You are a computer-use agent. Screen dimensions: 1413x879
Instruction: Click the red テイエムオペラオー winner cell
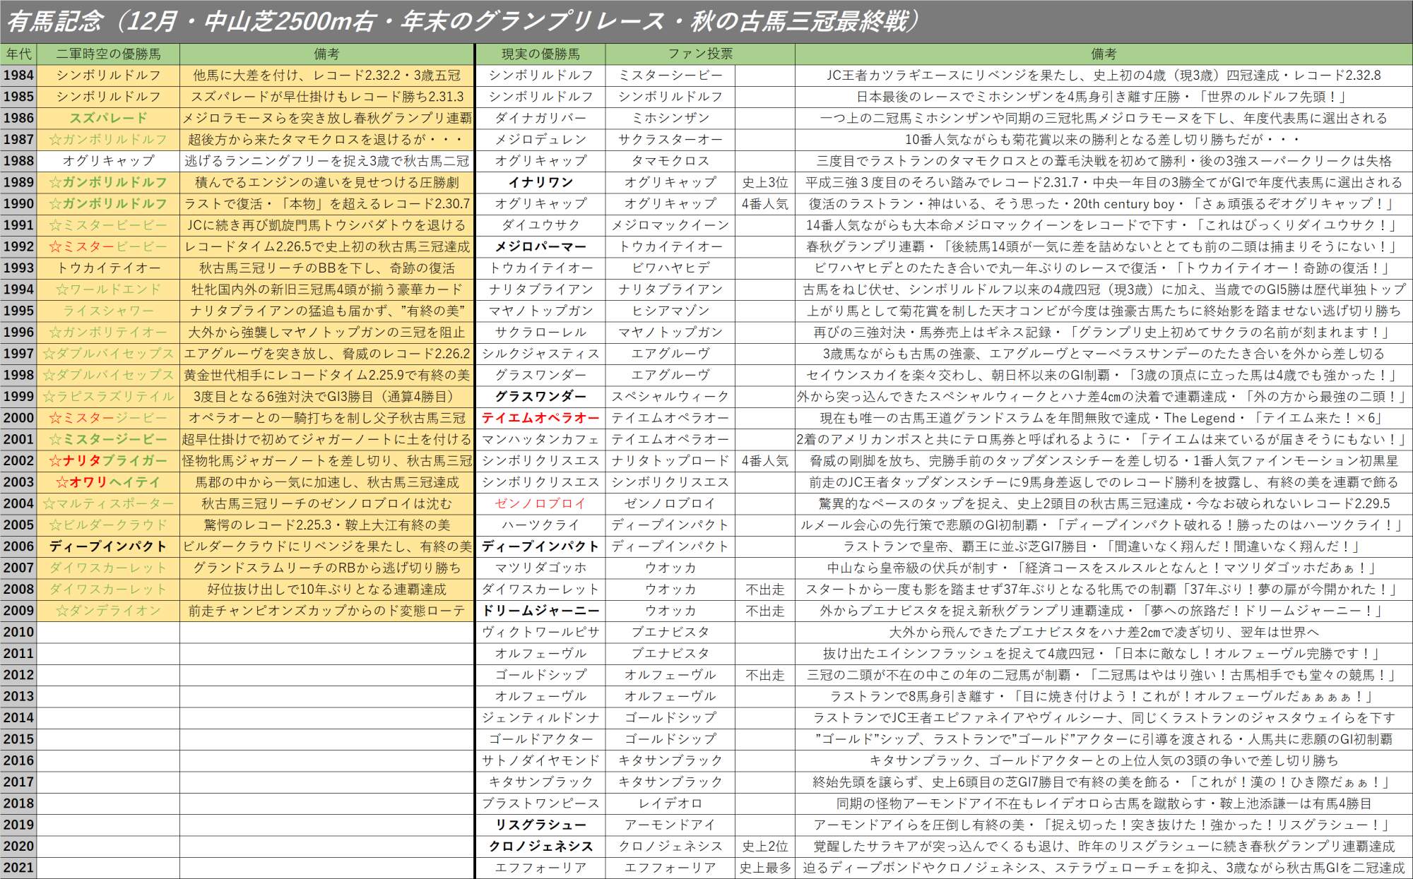coord(540,418)
